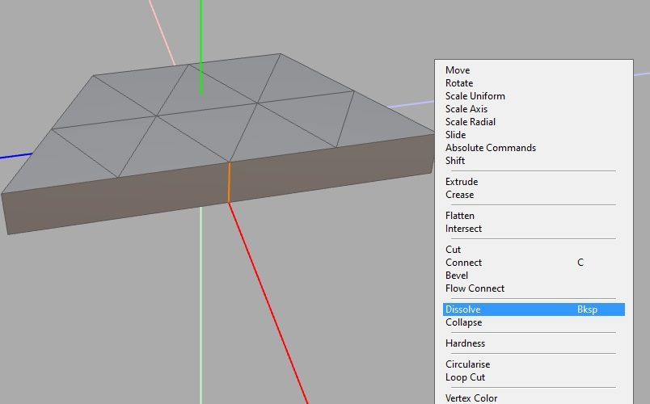
Task: Choose the Flow Connect option
Action: tap(475, 288)
